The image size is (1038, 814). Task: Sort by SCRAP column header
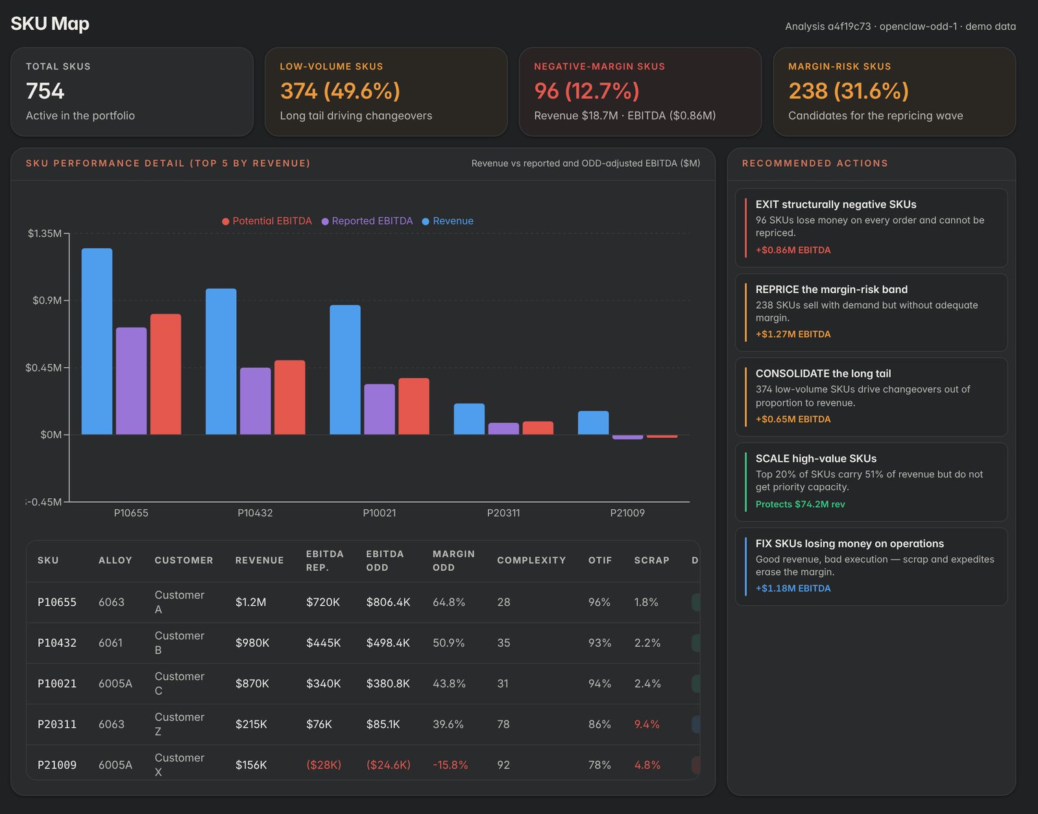pyautogui.click(x=651, y=560)
